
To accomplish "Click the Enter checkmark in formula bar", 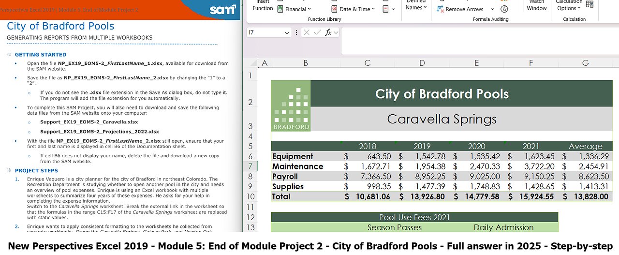I will pyautogui.click(x=317, y=32).
